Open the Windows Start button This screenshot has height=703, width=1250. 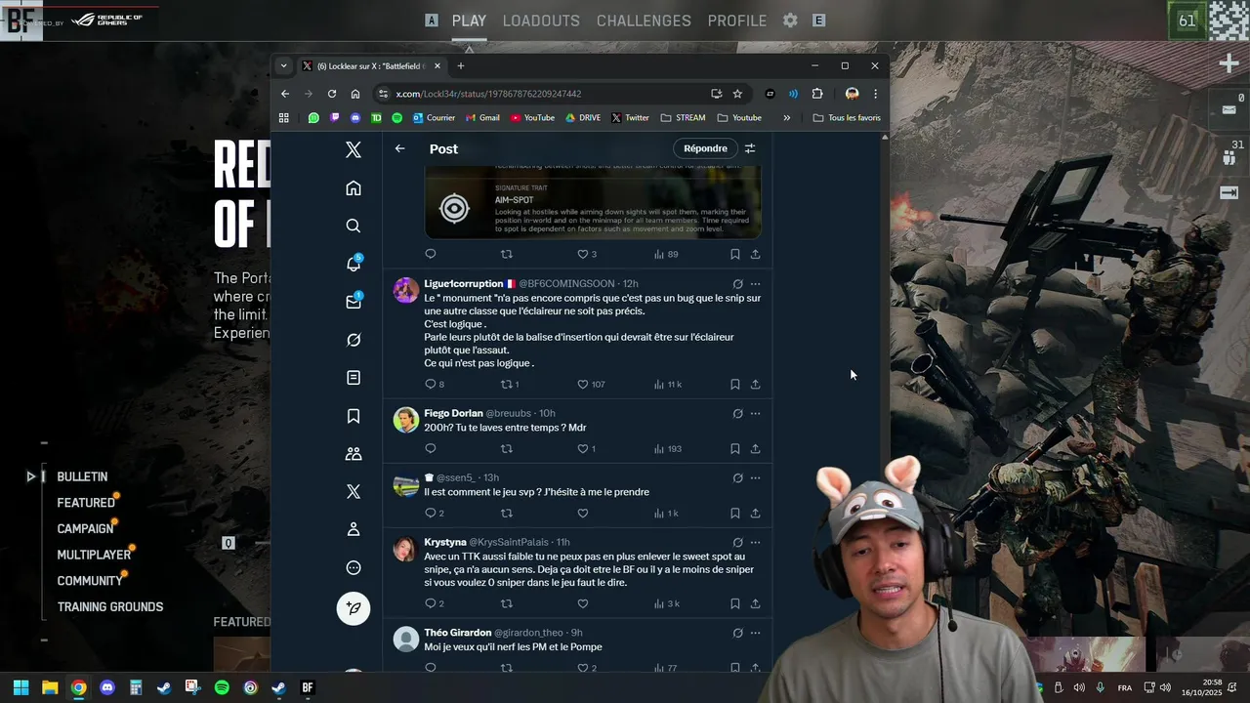pyautogui.click(x=21, y=687)
